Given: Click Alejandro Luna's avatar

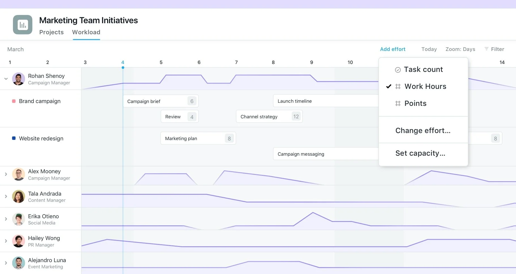Looking at the screenshot, I should pyautogui.click(x=18, y=263).
